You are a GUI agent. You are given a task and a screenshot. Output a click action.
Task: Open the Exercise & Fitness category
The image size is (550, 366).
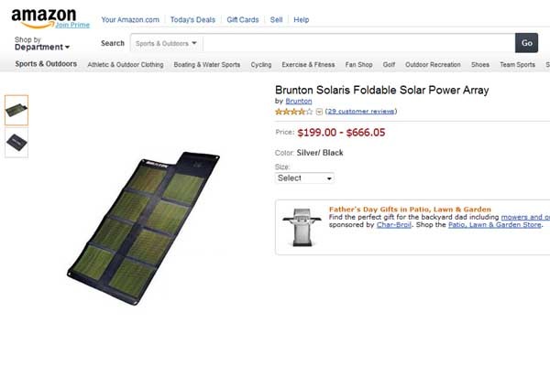click(308, 65)
